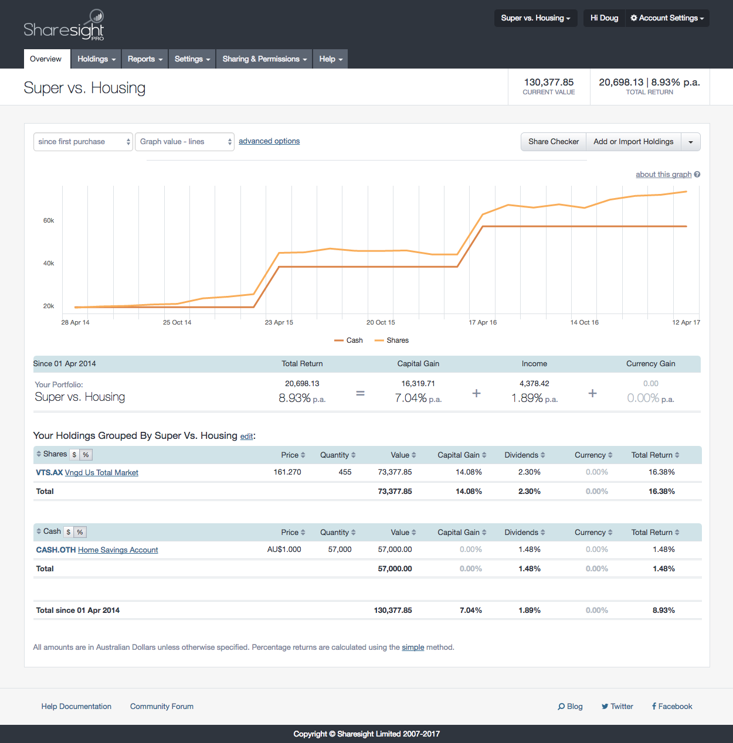733x743 pixels.
Task: Open the Vngd Us Total Market holding
Action: [101, 472]
